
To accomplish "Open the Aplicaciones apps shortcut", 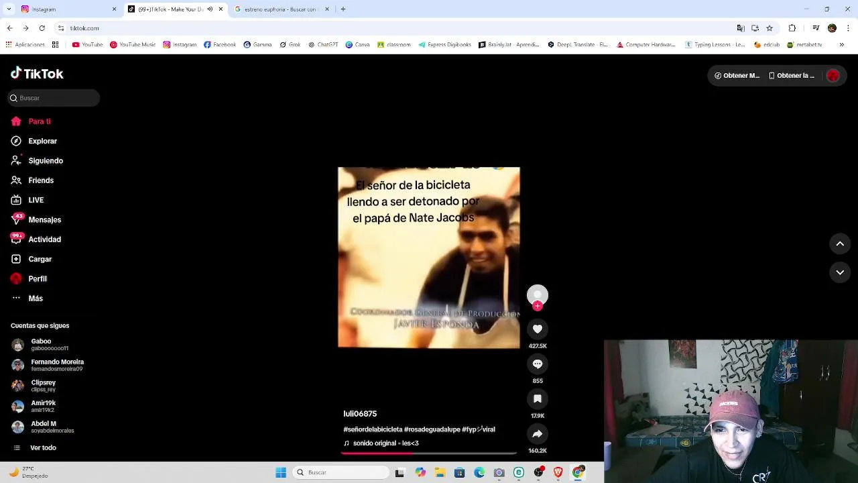I will 25,45.
